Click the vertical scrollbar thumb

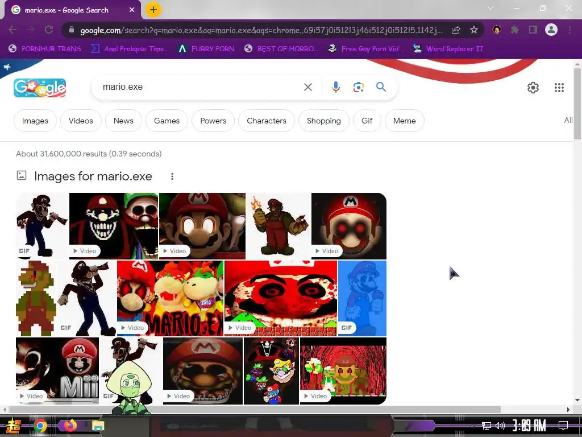[577, 104]
